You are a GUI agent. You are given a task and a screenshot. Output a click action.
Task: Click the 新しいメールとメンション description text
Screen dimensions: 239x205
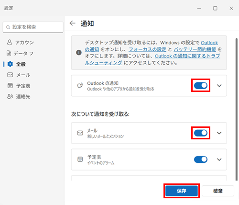click(x=105, y=136)
